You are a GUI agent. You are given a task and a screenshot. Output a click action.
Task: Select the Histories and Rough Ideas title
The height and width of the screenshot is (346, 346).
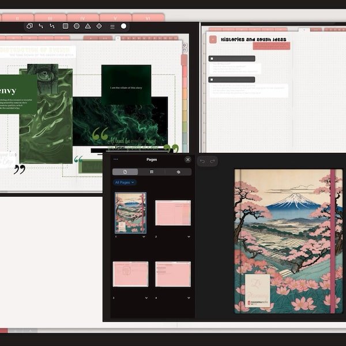(254, 39)
